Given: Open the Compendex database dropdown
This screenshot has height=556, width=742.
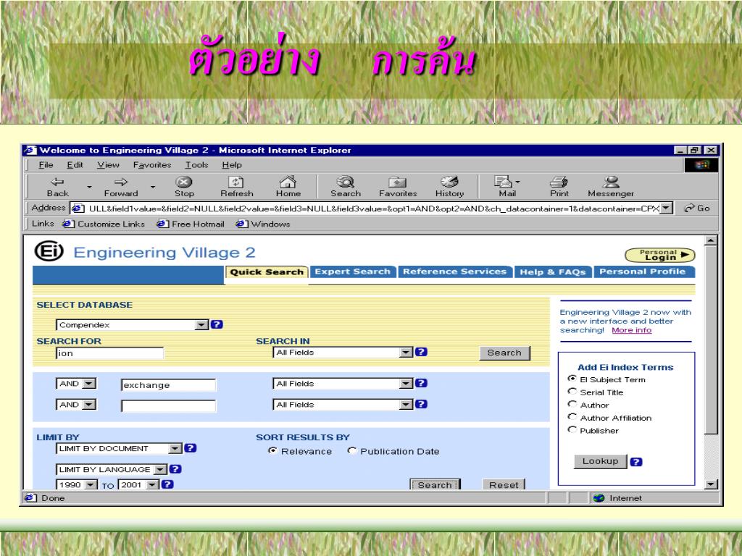Looking at the screenshot, I should [201, 325].
